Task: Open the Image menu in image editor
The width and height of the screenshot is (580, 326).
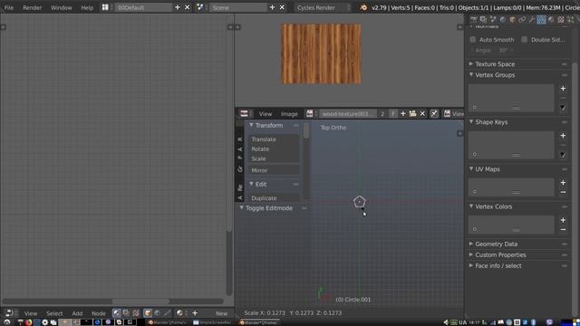Action: (289, 114)
